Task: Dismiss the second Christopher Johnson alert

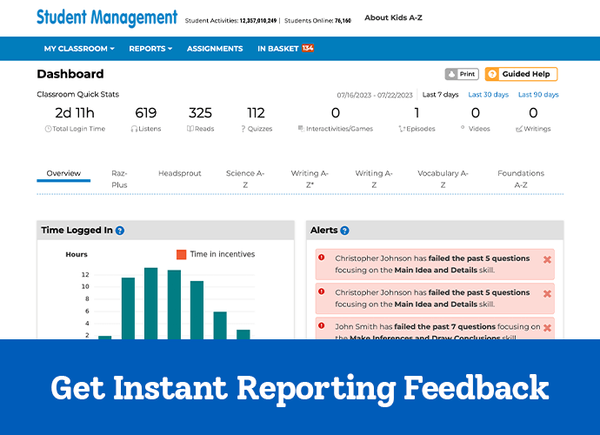Action: pyautogui.click(x=547, y=294)
